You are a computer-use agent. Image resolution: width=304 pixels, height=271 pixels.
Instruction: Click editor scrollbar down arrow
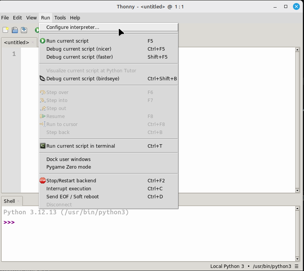[297, 190]
